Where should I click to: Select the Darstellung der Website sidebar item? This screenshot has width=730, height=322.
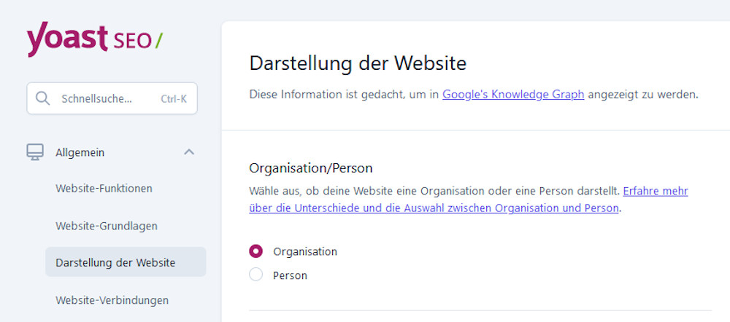[115, 262]
